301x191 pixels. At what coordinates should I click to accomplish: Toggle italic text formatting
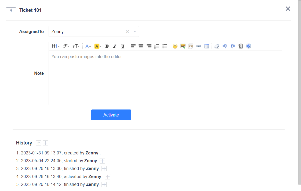tap(115, 46)
